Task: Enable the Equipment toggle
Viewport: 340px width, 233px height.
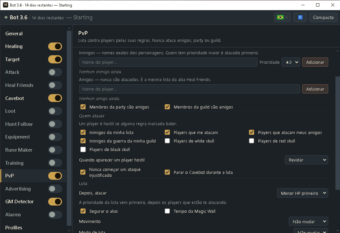Action: tap(55, 137)
